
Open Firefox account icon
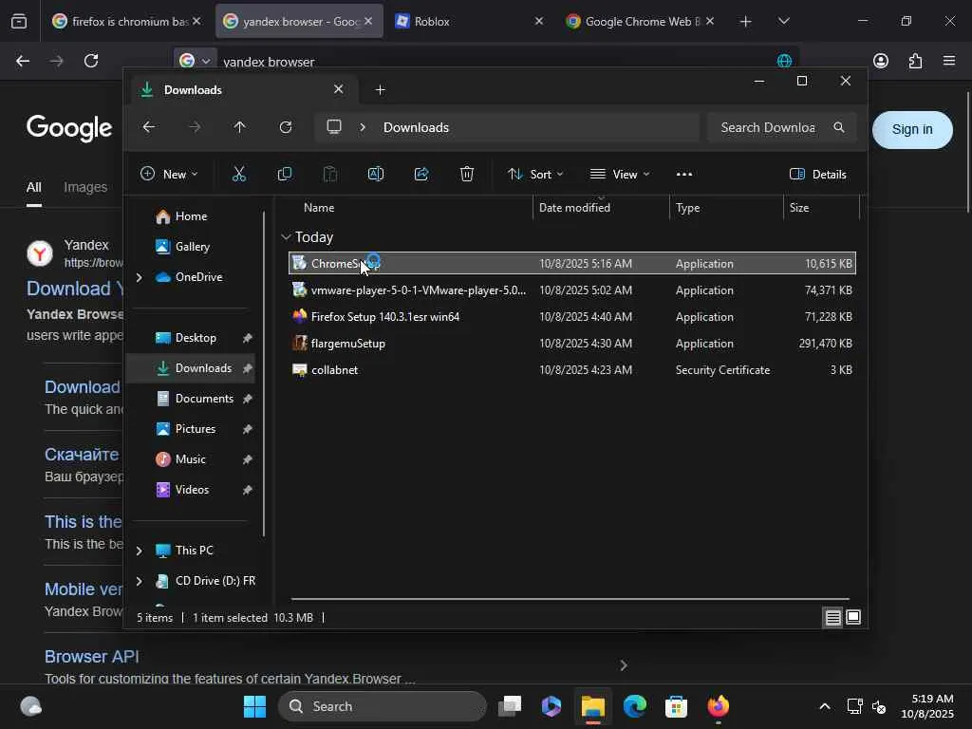coord(881,61)
